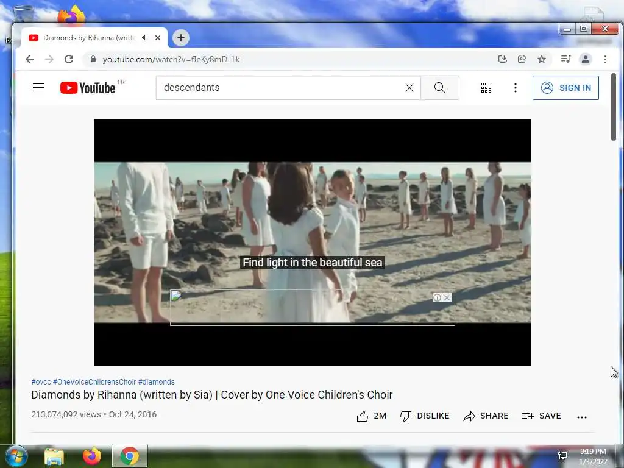
Task: Go back using the browser back arrow
Action: 30,59
